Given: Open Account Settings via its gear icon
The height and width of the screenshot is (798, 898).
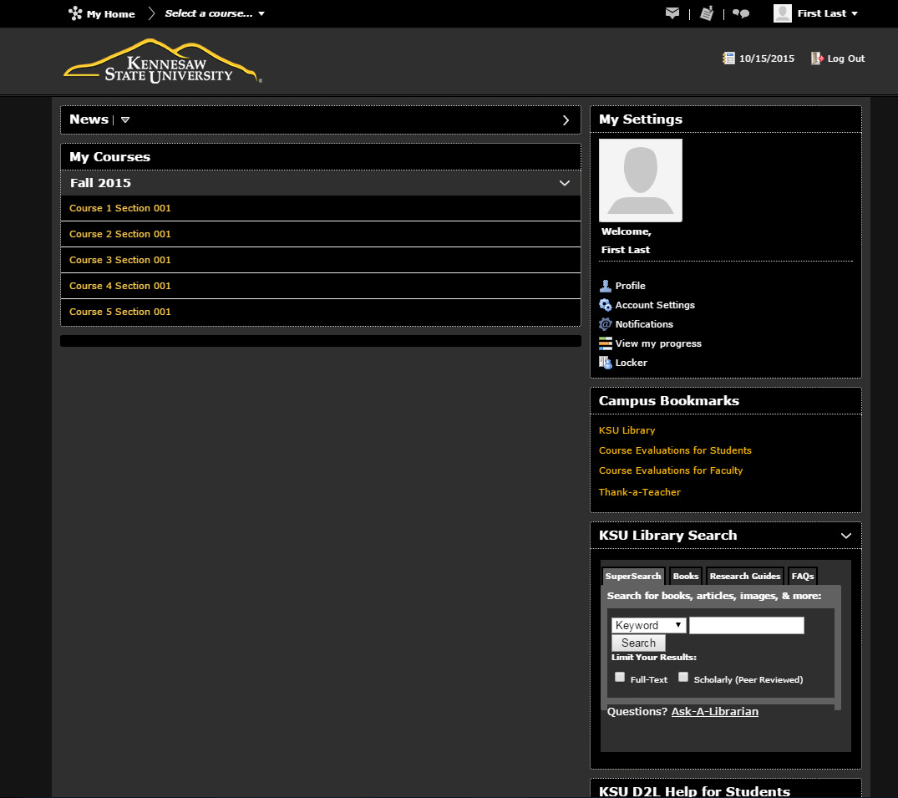Looking at the screenshot, I should 605,304.
